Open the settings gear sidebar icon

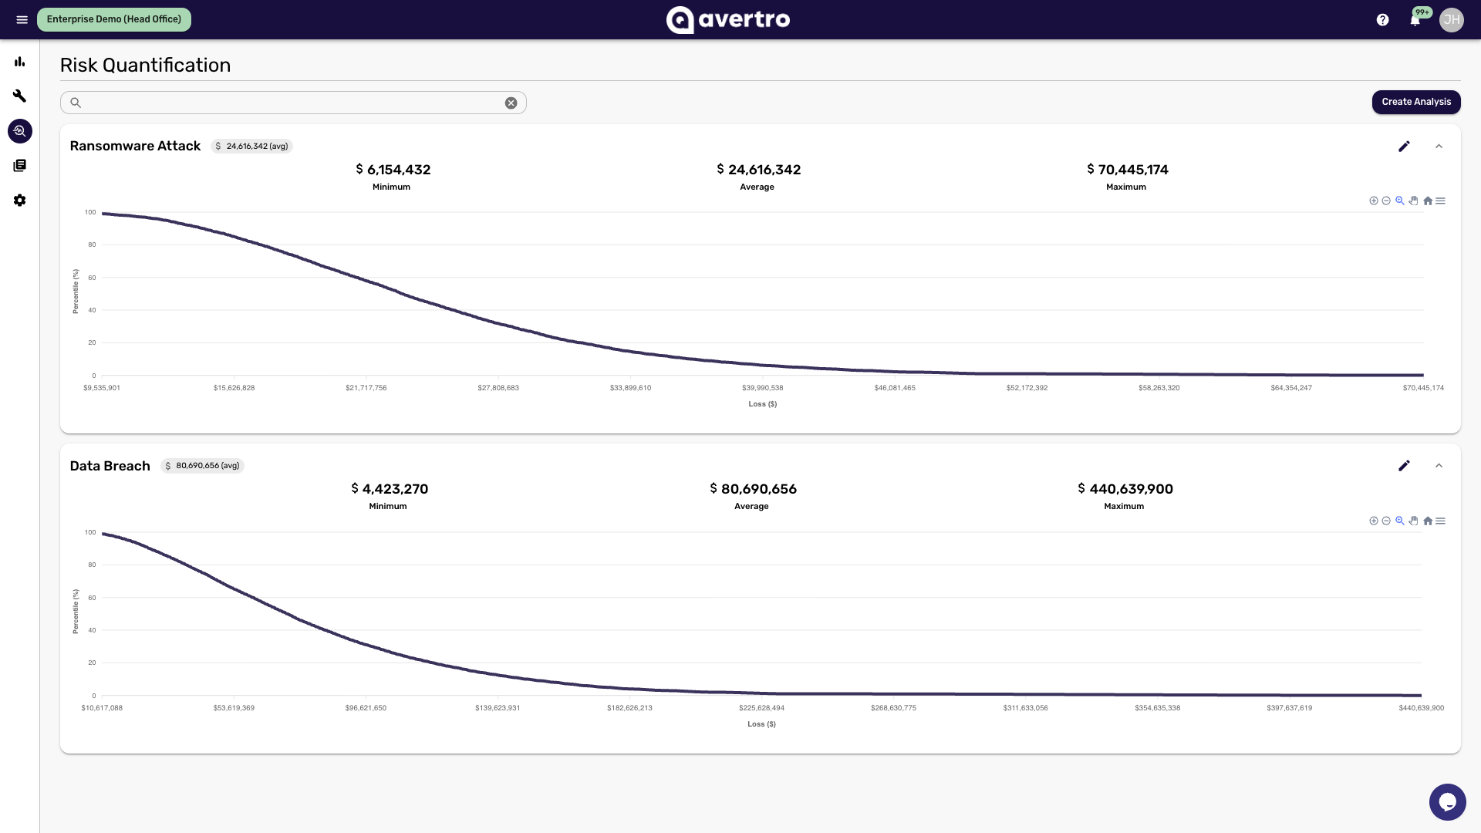point(20,201)
